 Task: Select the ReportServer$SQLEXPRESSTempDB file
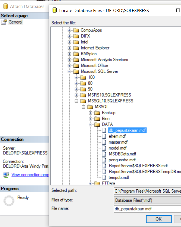tap(145, 172)
